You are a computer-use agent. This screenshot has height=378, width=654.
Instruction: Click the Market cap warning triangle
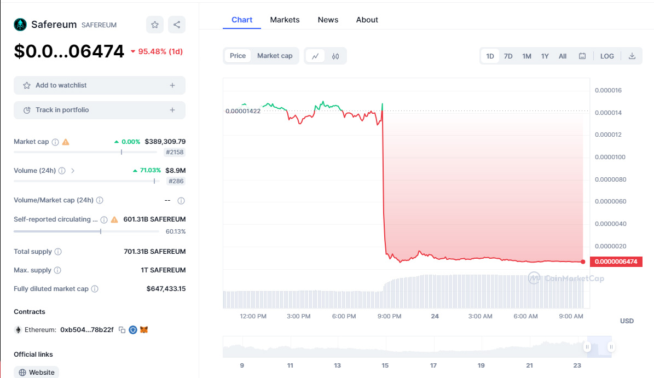pos(66,142)
